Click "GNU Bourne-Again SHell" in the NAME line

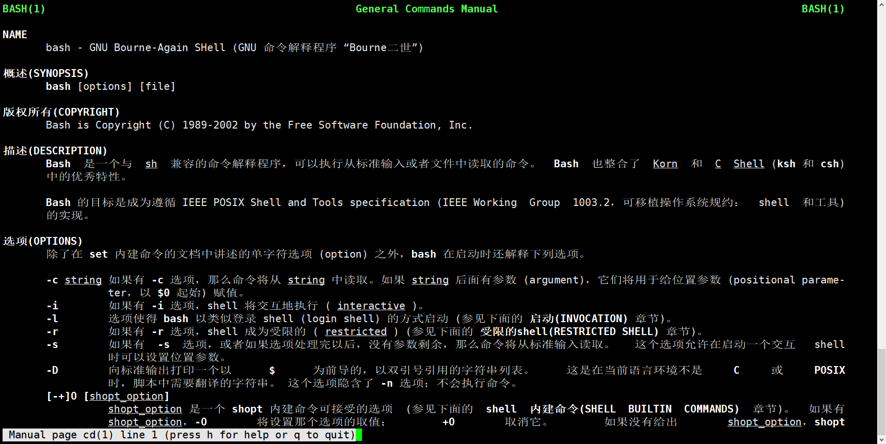157,47
